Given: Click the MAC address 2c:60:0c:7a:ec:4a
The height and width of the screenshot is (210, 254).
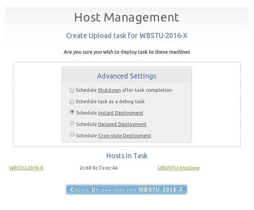Looking at the screenshot, I should click(99, 168).
